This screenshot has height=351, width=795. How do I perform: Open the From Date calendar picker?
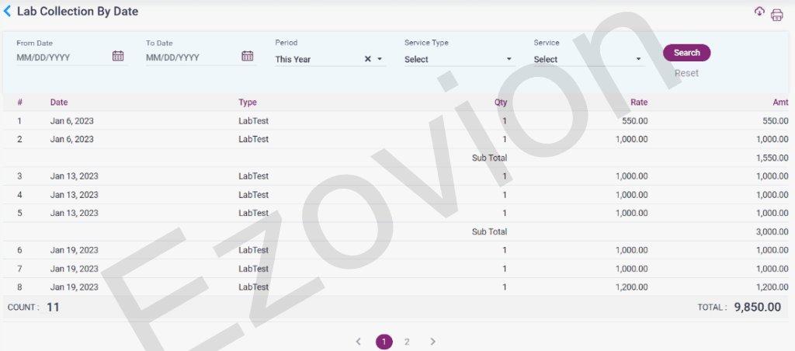[118, 57]
